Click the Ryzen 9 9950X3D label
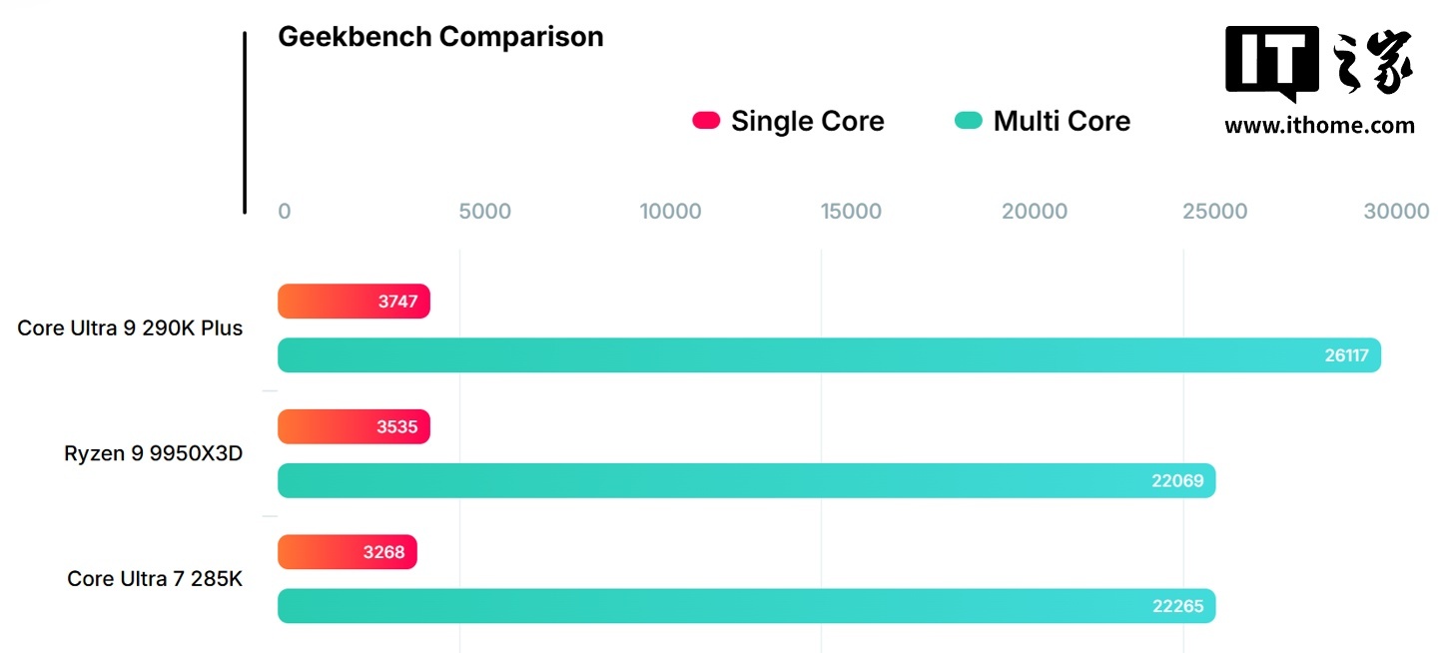 [154, 453]
